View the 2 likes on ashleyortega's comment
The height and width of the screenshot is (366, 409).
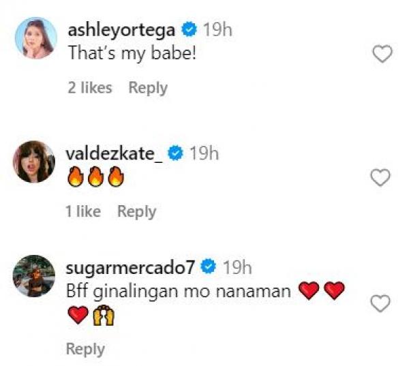click(x=89, y=88)
